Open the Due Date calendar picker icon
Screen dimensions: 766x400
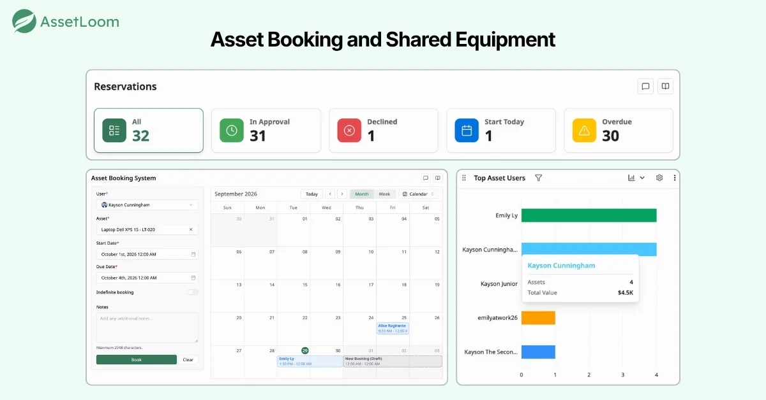[x=193, y=278]
